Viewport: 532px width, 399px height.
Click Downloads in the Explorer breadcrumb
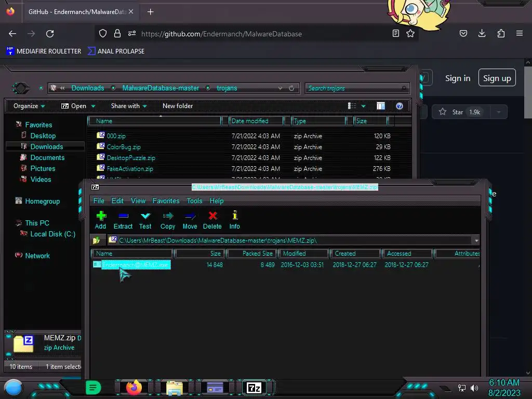point(87,88)
